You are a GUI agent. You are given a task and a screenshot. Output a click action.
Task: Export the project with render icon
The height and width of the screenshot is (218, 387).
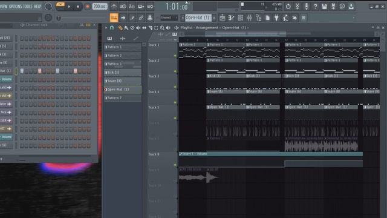333,7
